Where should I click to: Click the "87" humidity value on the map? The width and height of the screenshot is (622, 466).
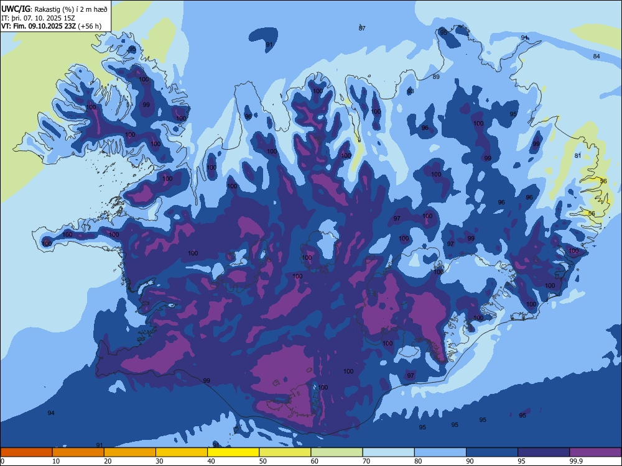[362, 28]
